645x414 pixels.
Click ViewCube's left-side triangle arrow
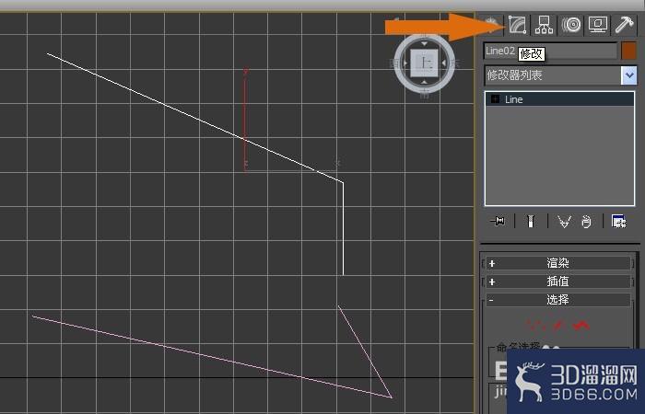[405, 63]
